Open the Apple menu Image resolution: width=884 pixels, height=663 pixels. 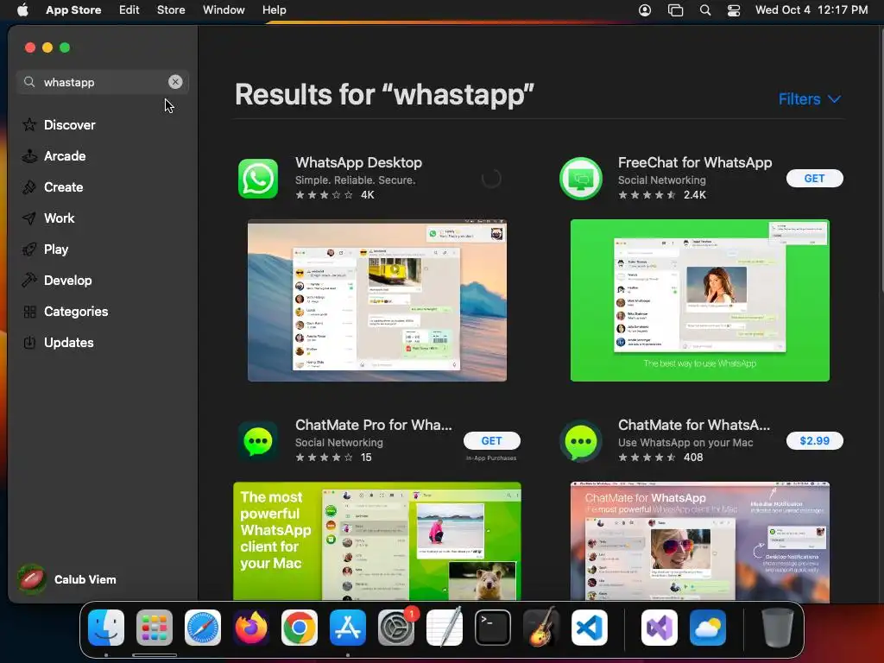[22, 10]
